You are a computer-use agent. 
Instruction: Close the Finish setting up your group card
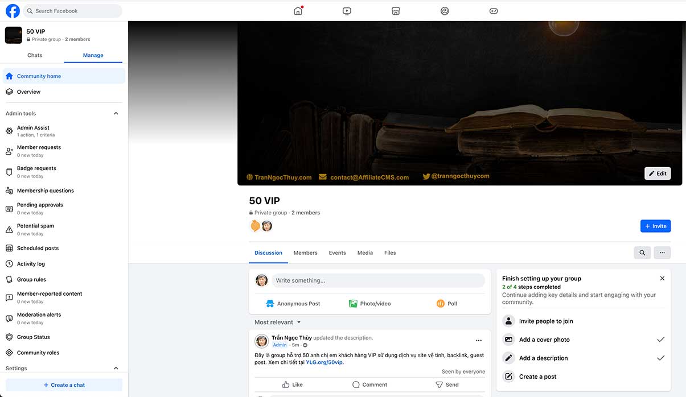point(662,278)
